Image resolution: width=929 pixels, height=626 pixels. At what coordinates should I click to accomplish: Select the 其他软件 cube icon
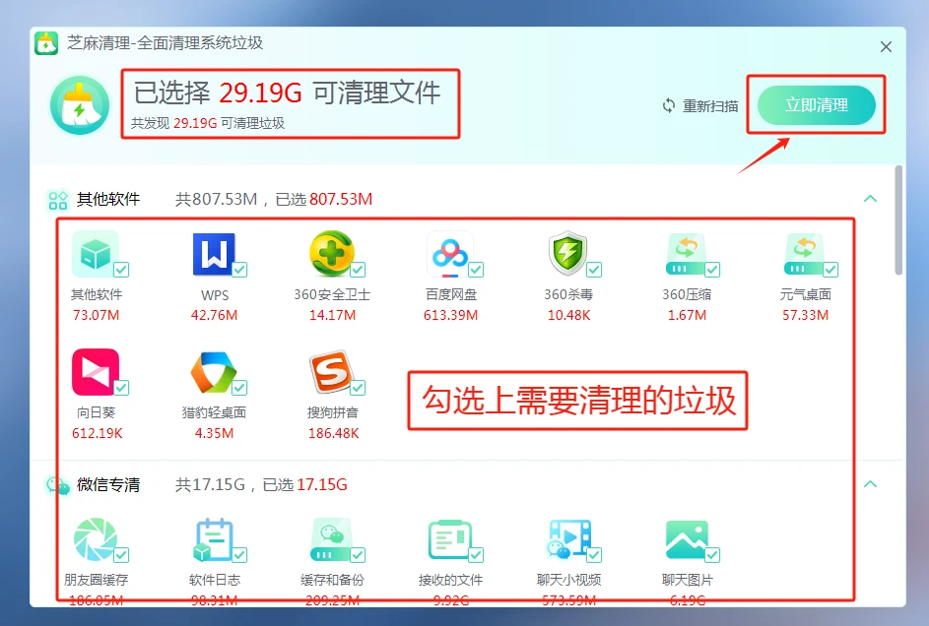pos(96,254)
